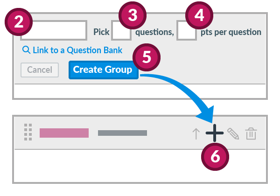This screenshot has height=196, width=280.
Task: Click the up arrow icon
Action: (196, 133)
